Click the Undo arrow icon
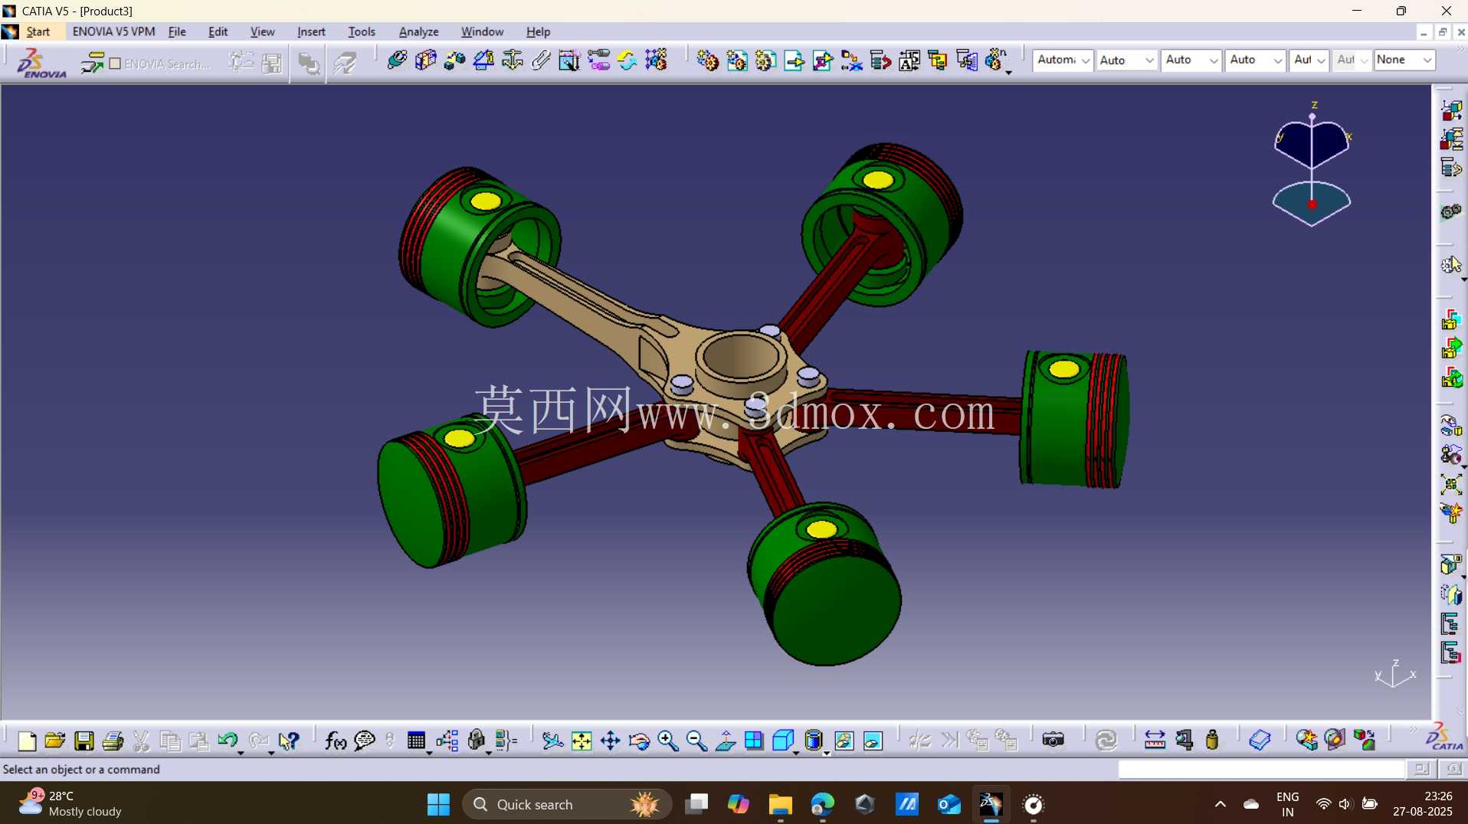The width and height of the screenshot is (1468, 824). [227, 740]
